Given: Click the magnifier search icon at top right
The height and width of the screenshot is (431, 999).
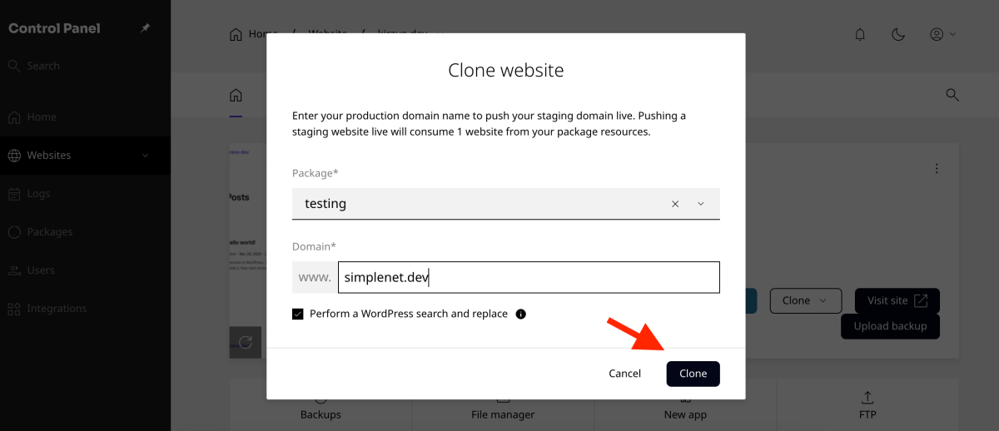Looking at the screenshot, I should click(953, 95).
